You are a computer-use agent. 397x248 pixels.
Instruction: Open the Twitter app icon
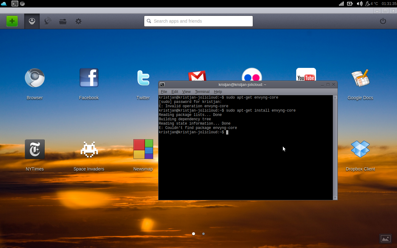143,78
